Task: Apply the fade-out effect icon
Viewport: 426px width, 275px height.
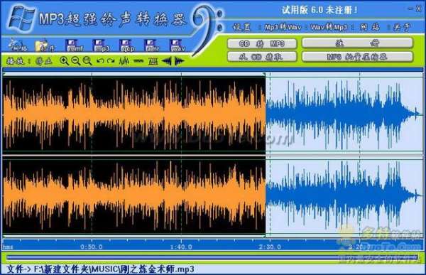Action: 180,61
